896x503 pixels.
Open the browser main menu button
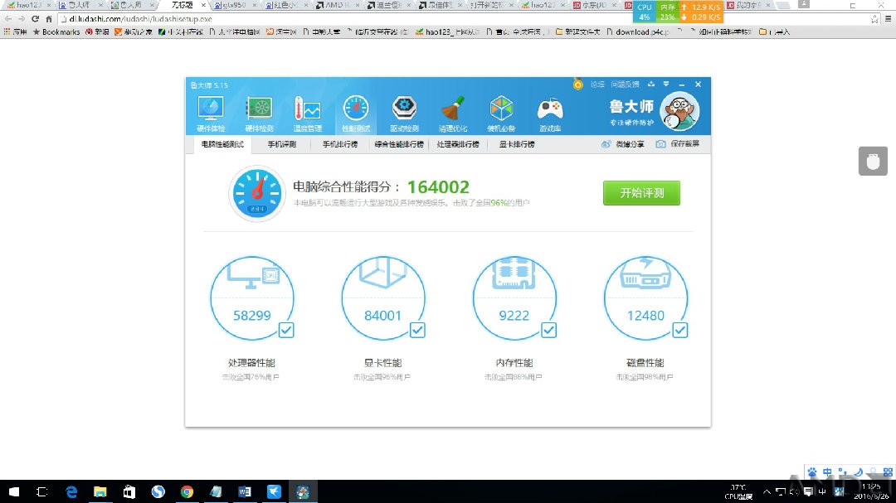point(888,19)
